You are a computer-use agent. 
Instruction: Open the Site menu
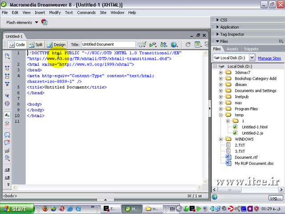(103, 12)
